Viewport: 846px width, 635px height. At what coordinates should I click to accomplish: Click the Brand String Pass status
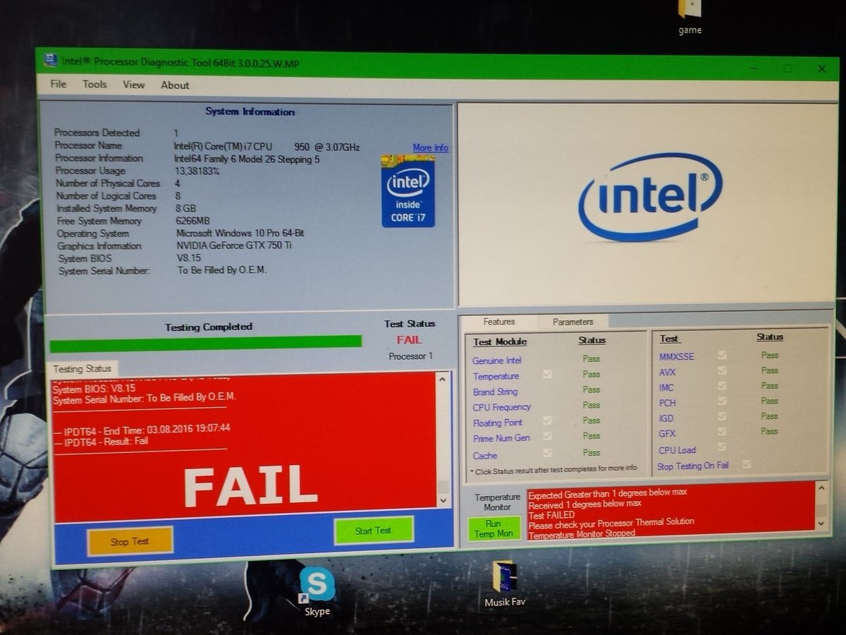point(591,389)
